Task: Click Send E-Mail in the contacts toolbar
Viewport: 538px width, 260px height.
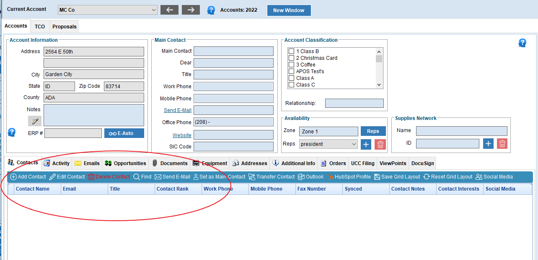Action: (172, 177)
